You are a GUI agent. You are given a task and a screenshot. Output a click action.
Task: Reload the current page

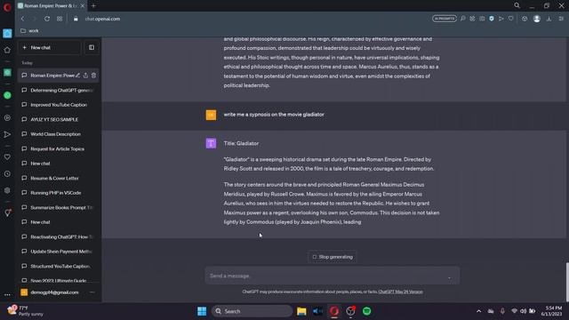[x=47, y=19]
